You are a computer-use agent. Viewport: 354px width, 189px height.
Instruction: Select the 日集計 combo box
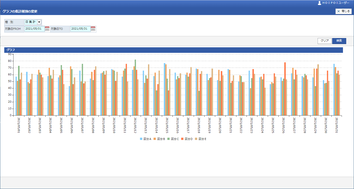31,22
